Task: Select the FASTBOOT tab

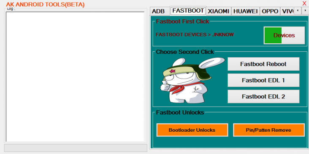Action: [x=188, y=11]
